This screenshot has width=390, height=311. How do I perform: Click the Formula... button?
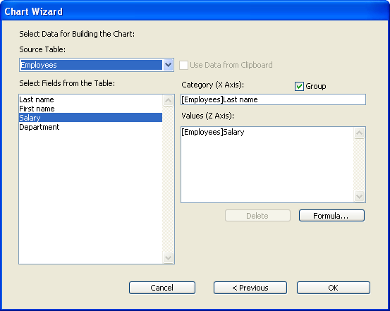331,216
